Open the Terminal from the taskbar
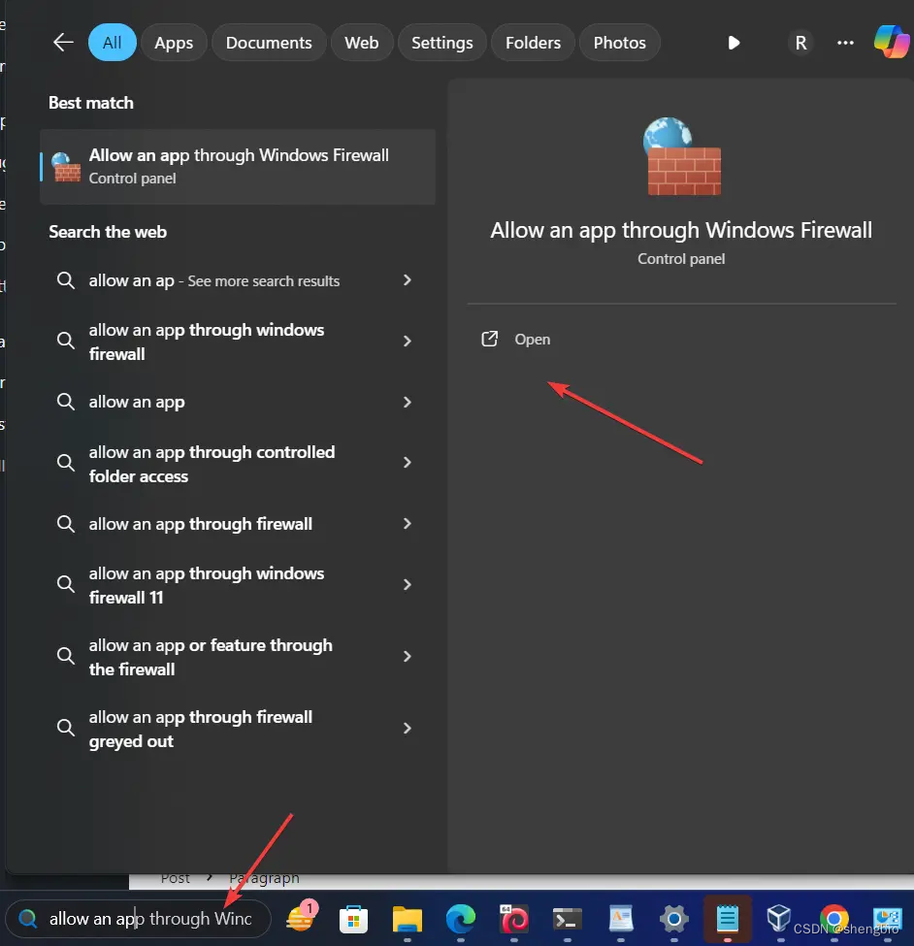This screenshot has width=914, height=946. click(x=567, y=920)
